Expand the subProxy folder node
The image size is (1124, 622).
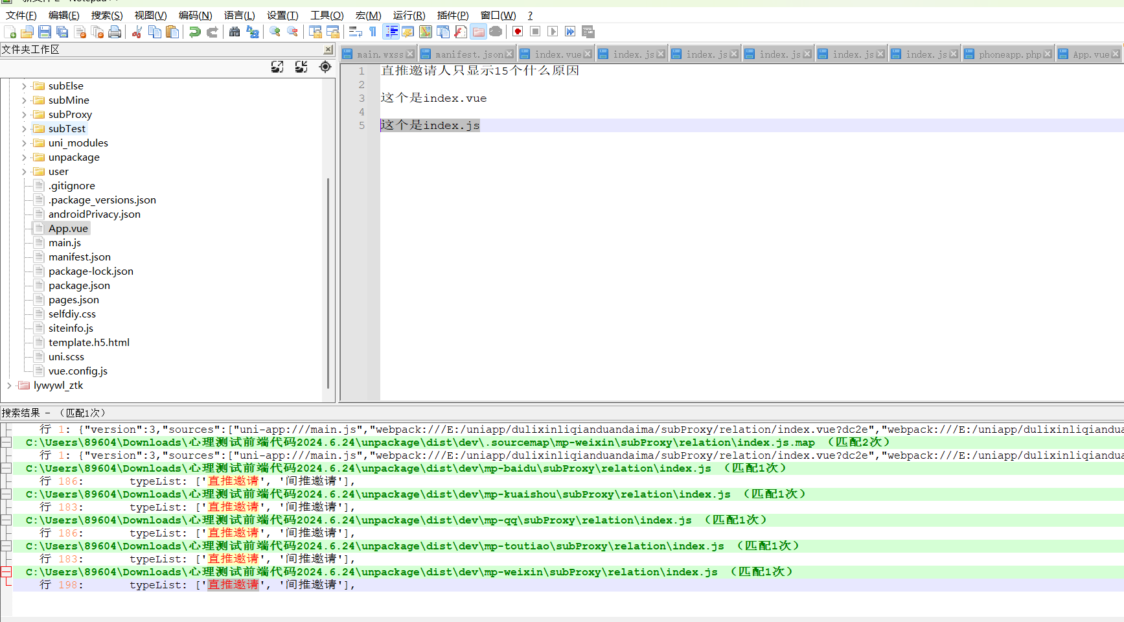24,115
